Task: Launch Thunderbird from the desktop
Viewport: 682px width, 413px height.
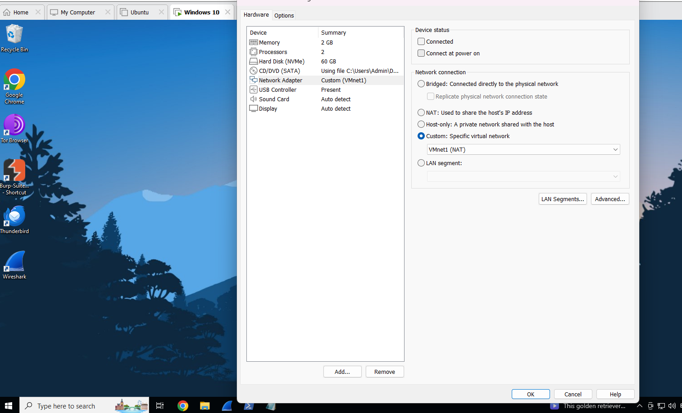Action: 14,220
